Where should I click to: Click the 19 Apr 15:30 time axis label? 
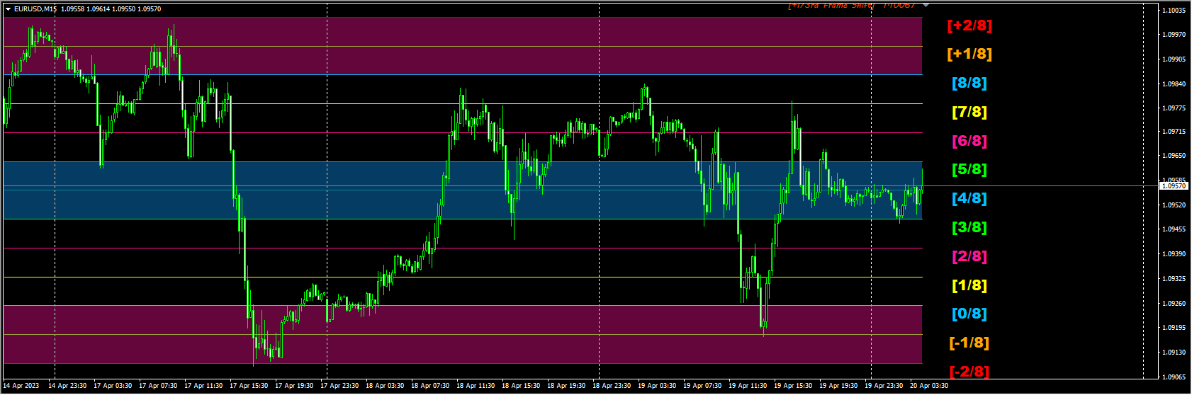click(x=793, y=387)
